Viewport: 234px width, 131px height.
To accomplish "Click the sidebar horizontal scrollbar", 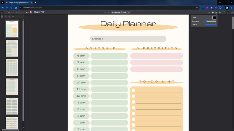I will (x=10, y=130).
